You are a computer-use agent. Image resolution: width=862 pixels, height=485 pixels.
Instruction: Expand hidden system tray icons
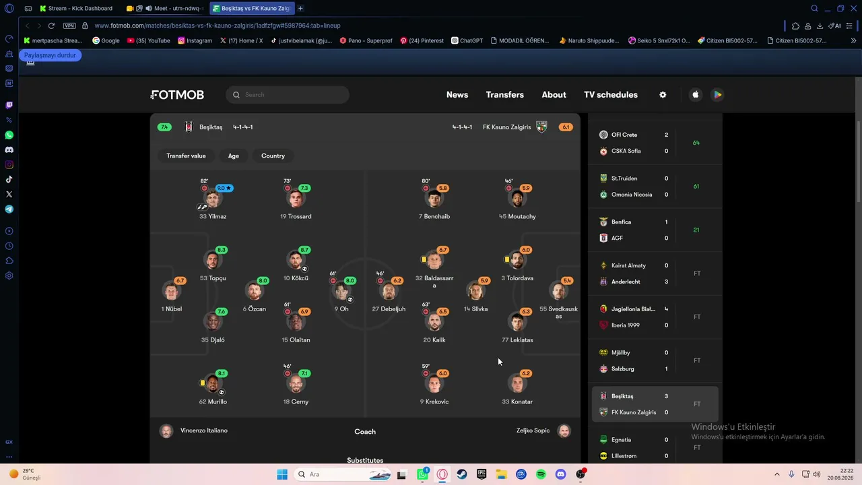pos(777,474)
